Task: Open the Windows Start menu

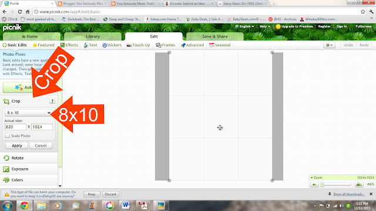Action: coord(8,206)
